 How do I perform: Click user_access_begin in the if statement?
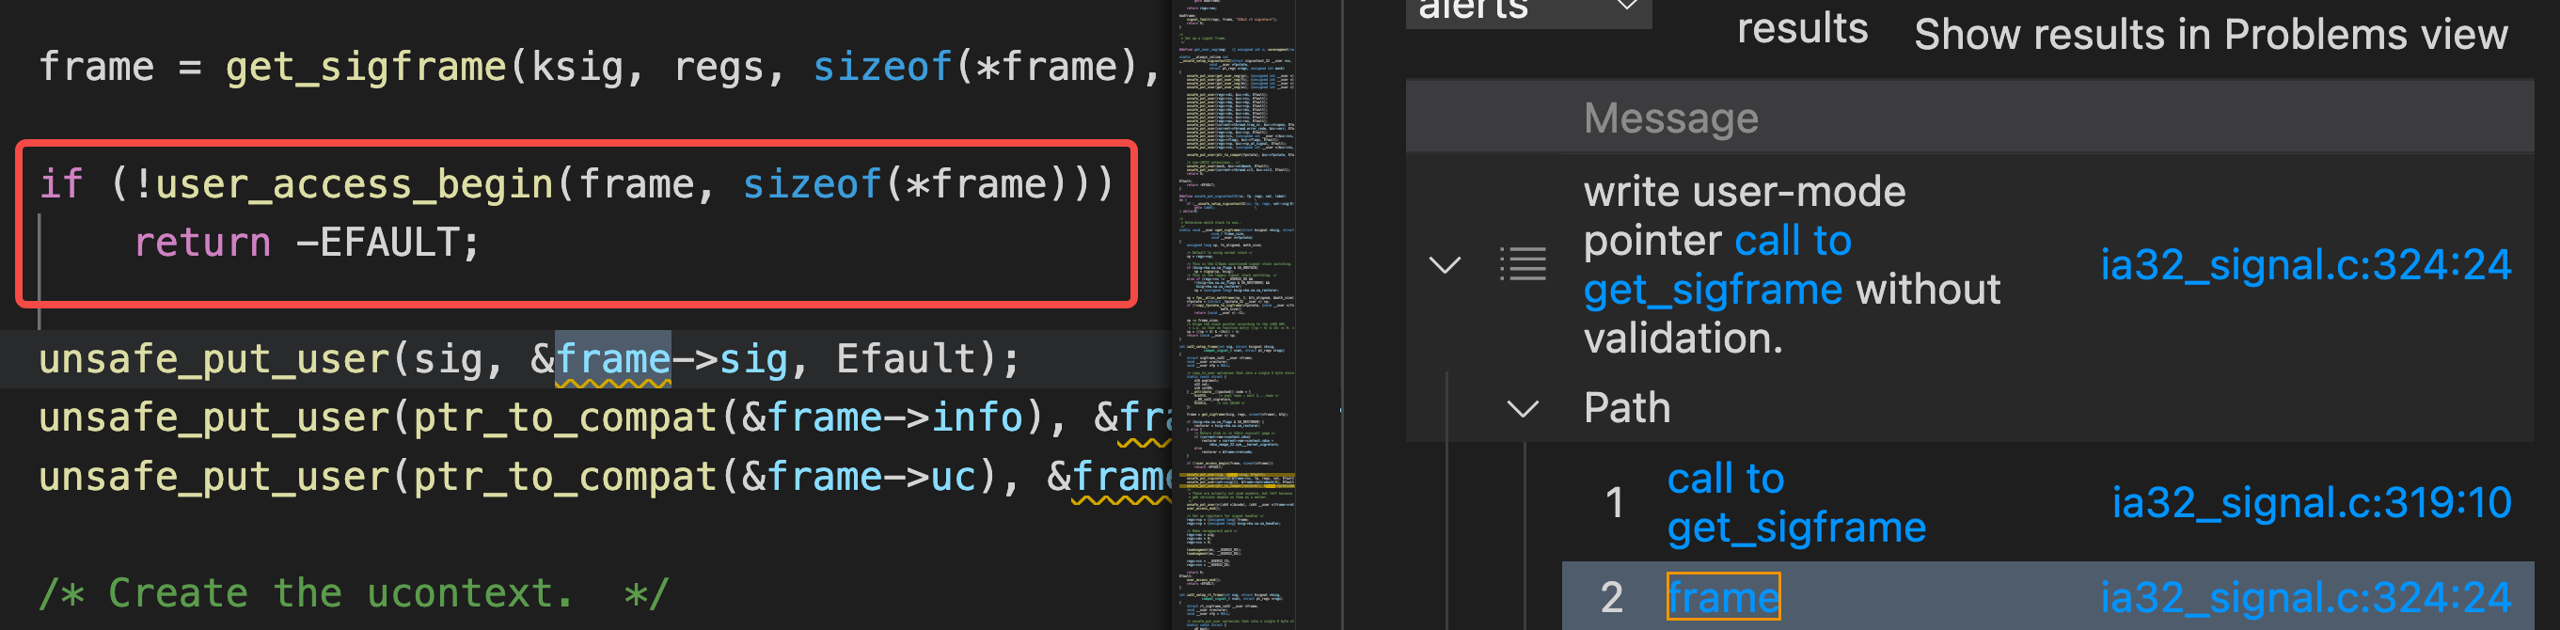(354, 185)
